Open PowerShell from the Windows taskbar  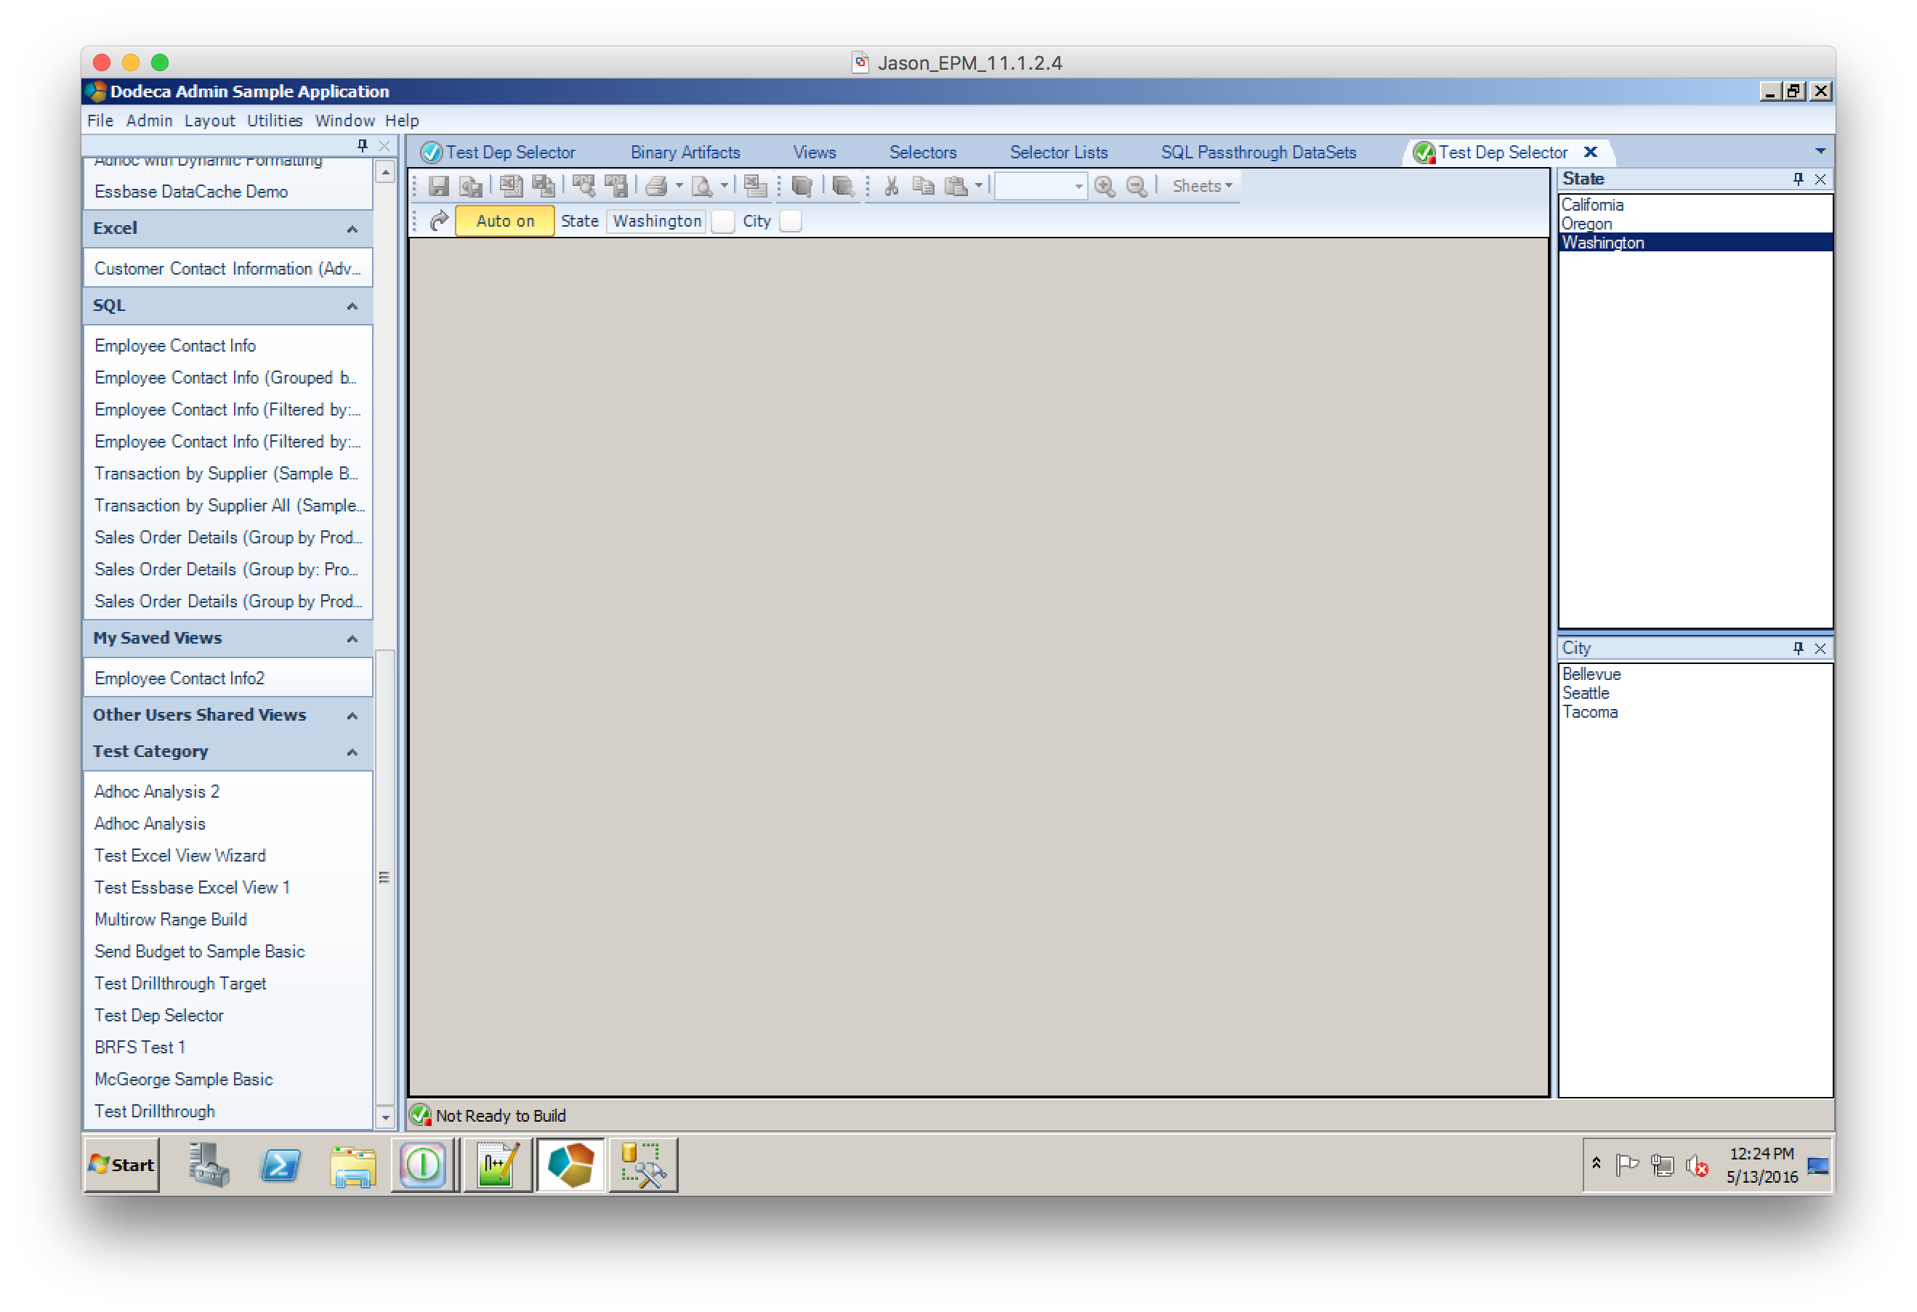(281, 1165)
